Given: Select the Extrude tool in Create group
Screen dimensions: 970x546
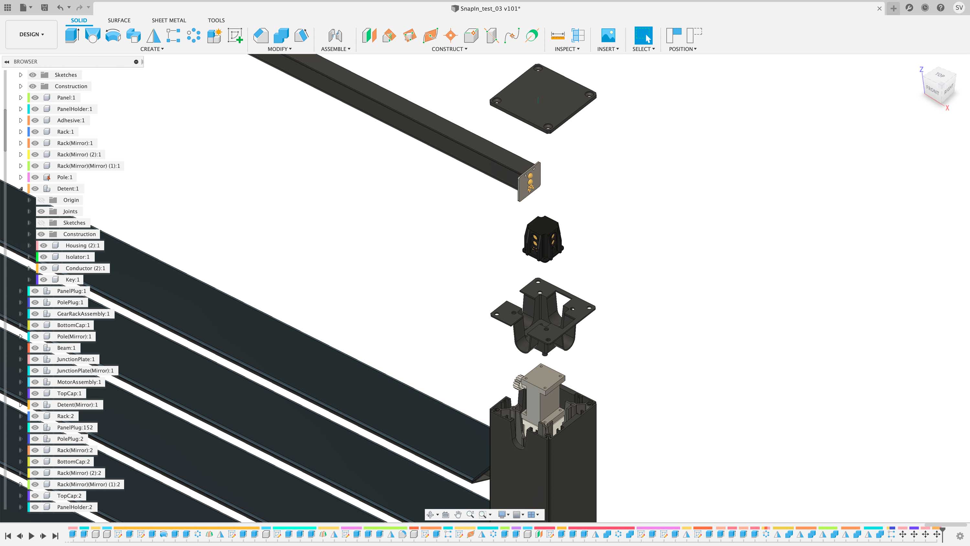Looking at the screenshot, I should coord(72,36).
